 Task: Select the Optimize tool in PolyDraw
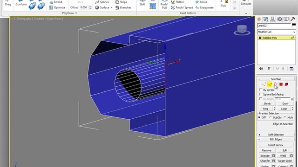57,7
